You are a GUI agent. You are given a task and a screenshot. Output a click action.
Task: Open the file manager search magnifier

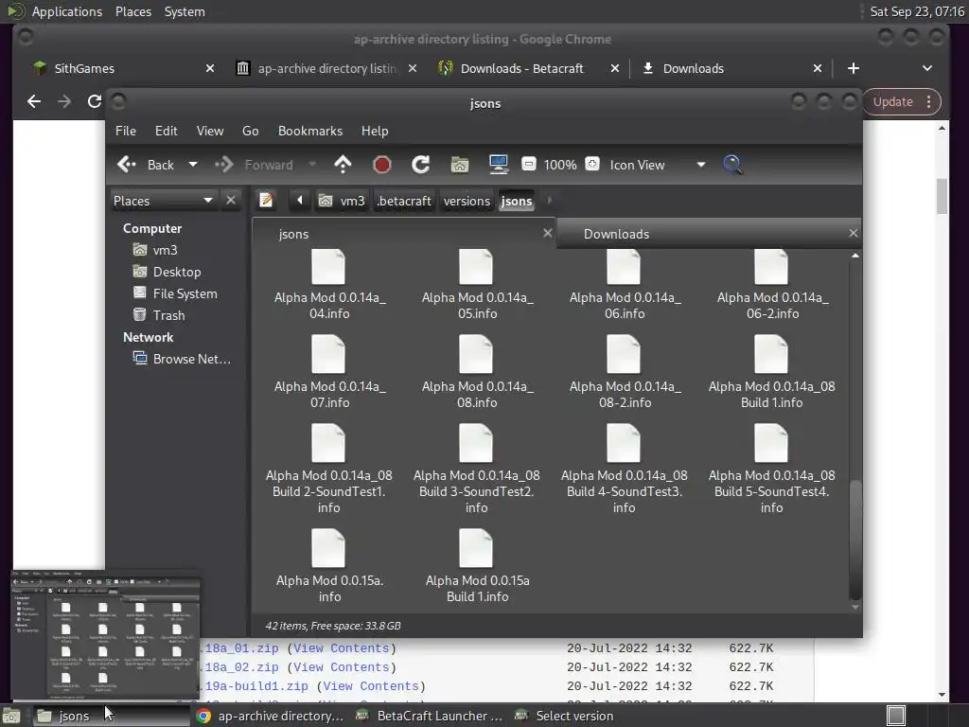(732, 165)
